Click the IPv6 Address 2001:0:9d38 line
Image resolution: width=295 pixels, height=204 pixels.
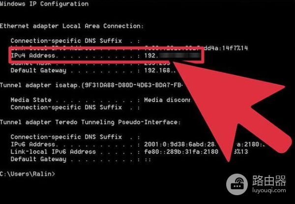(138, 144)
